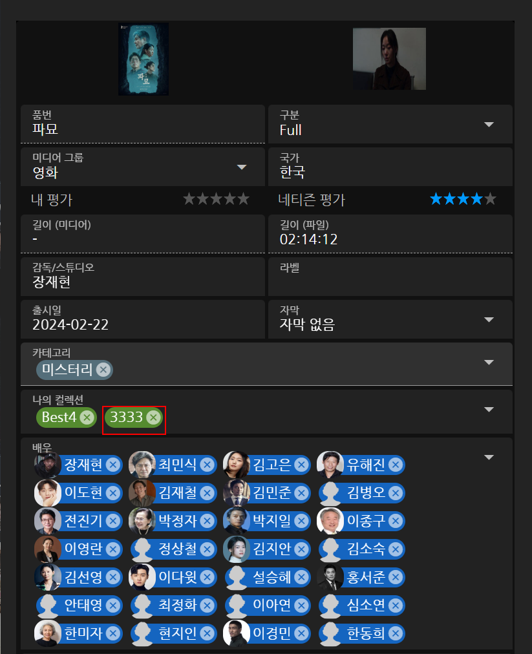Viewport: 532px width, 654px height.
Task: Remove 유해진 using its x icon
Action: click(x=396, y=465)
